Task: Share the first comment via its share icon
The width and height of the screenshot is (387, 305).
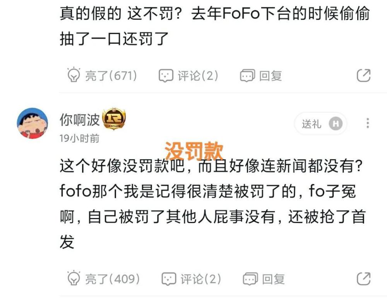Action: coord(363,75)
